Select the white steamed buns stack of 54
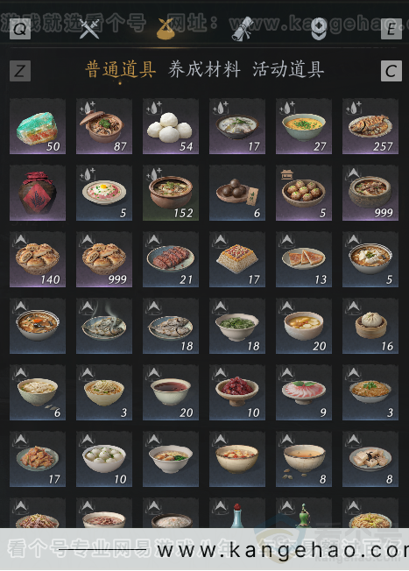The height and width of the screenshot is (571, 409). [171, 126]
